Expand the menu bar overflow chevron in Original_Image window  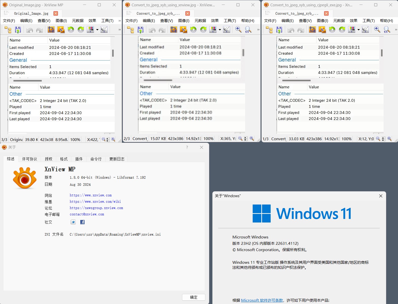click(120, 21)
